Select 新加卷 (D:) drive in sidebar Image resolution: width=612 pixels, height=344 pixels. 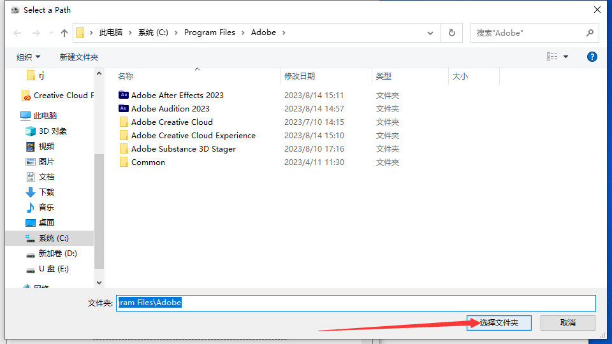[57, 253]
